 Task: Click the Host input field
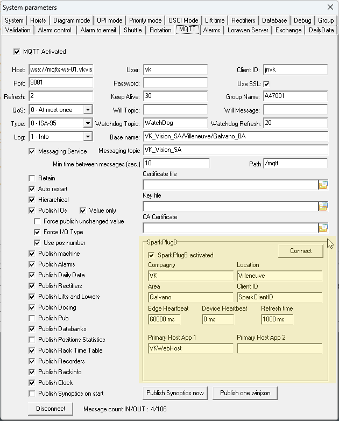click(61, 69)
